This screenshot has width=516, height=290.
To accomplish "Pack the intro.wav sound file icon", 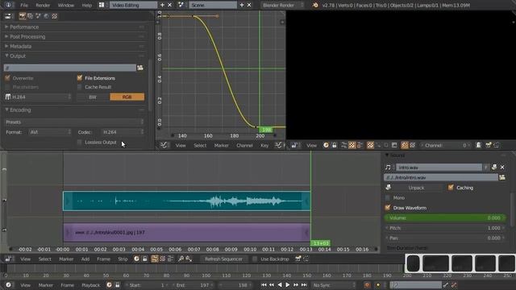I will [494, 168].
